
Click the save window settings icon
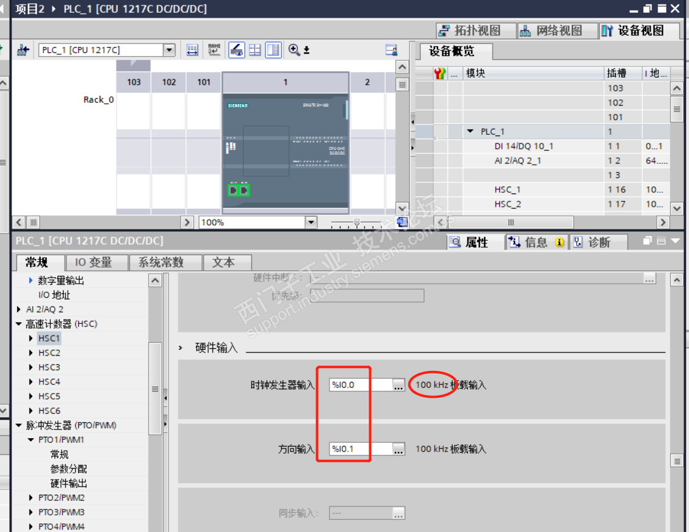[391, 50]
